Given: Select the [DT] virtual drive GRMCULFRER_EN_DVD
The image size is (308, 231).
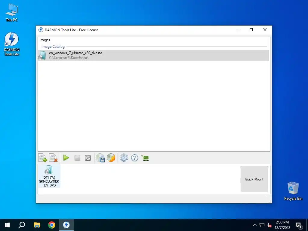Looking at the screenshot, I should click(49, 176).
